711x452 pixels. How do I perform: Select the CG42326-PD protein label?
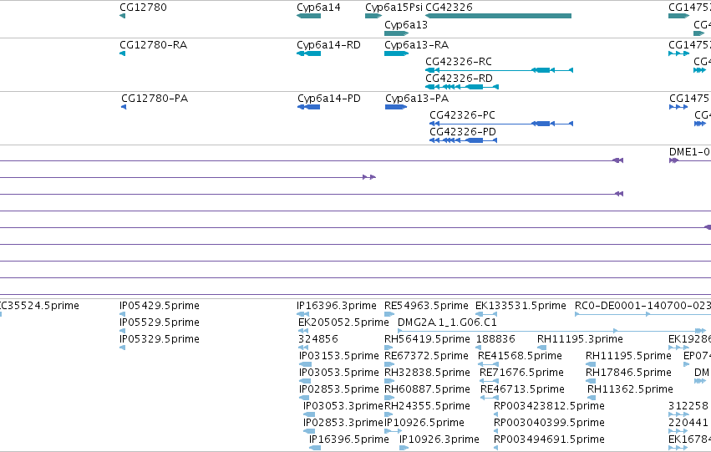tap(463, 132)
